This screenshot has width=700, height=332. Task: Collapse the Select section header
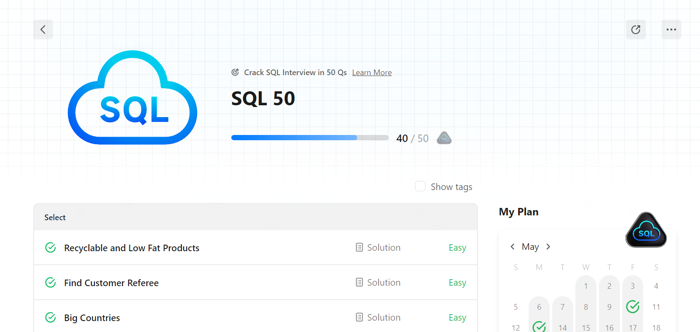point(255,217)
